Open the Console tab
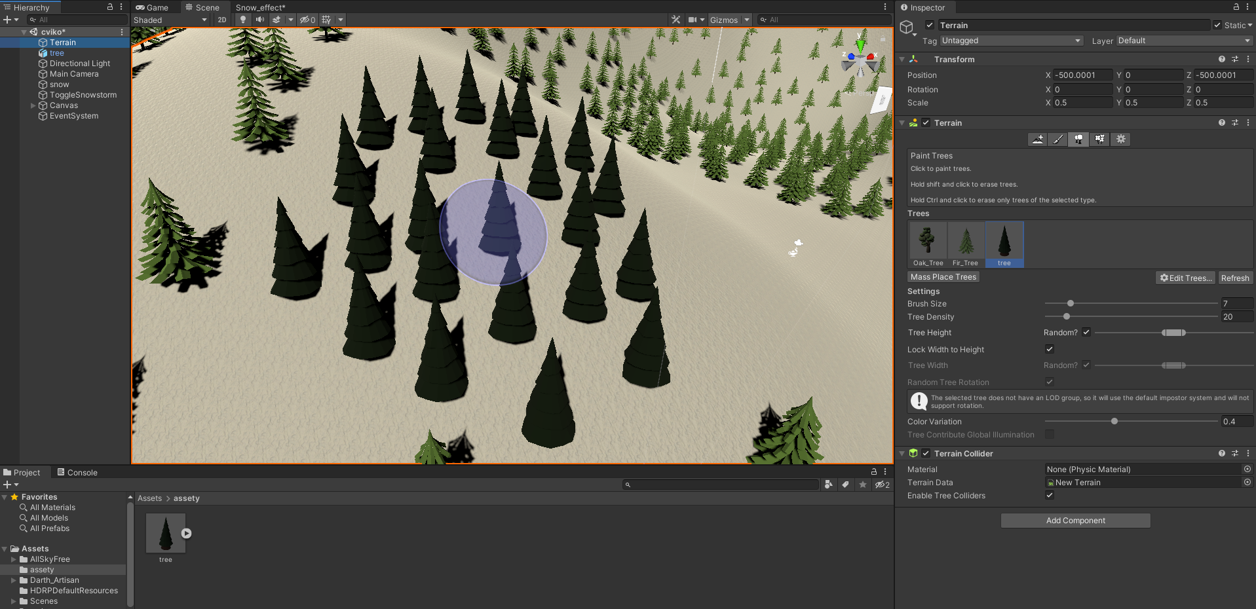The width and height of the screenshot is (1256, 609). (77, 472)
